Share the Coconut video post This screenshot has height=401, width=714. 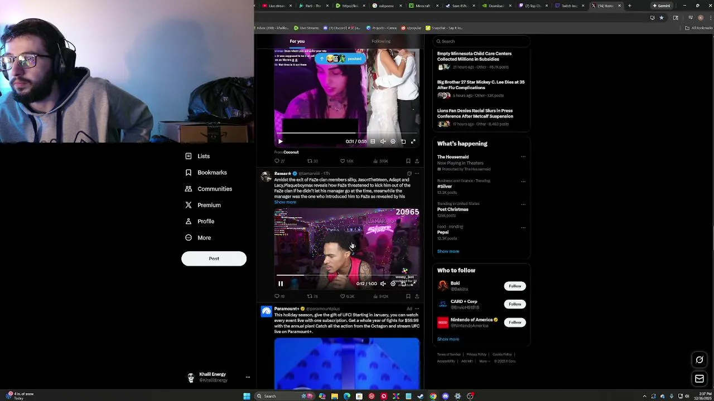tap(417, 161)
